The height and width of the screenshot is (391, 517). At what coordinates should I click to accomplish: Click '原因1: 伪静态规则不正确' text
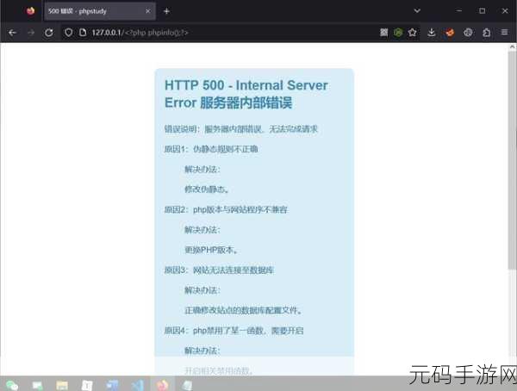(x=211, y=149)
